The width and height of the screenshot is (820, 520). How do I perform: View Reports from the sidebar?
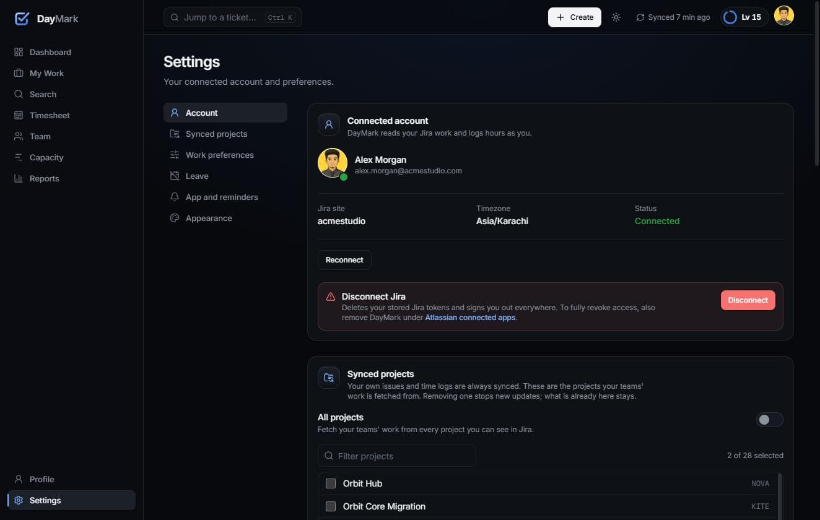pos(71,178)
